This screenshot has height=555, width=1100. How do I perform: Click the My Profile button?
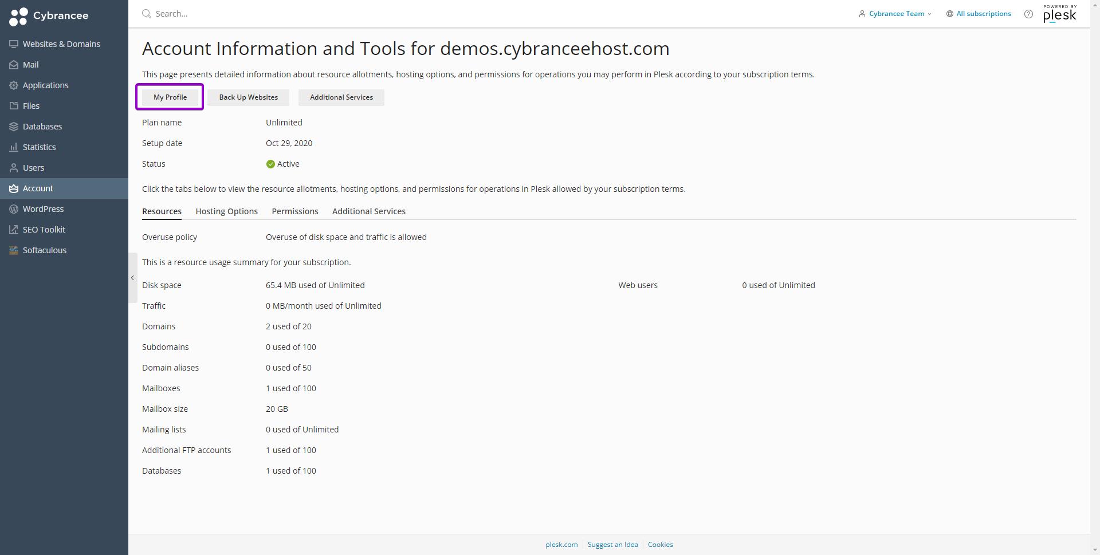[170, 97]
